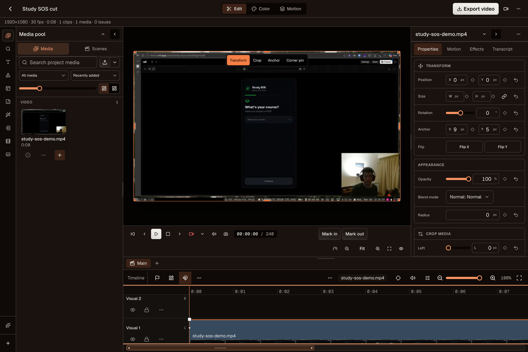The width and height of the screenshot is (528, 352).
Task: Click the upload media icon next to search
Action: [x=105, y=62]
